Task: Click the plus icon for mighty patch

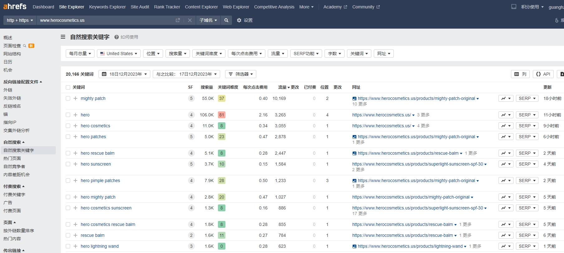Action: pyautogui.click(x=75, y=98)
